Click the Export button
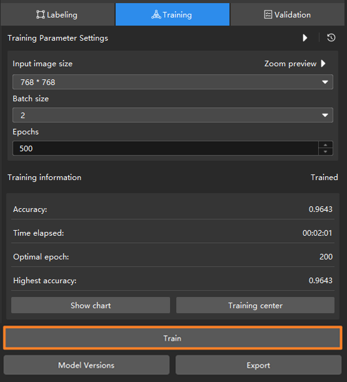 pos(259,365)
